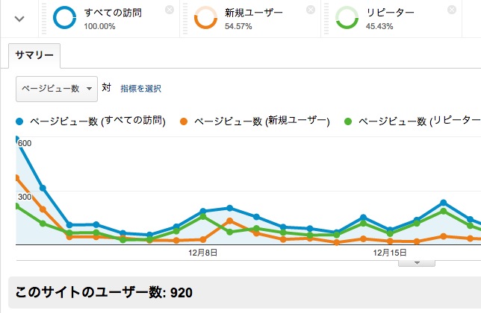
Task: Switch to the サマリー tab
Action: pyautogui.click(x=34, y=57)
